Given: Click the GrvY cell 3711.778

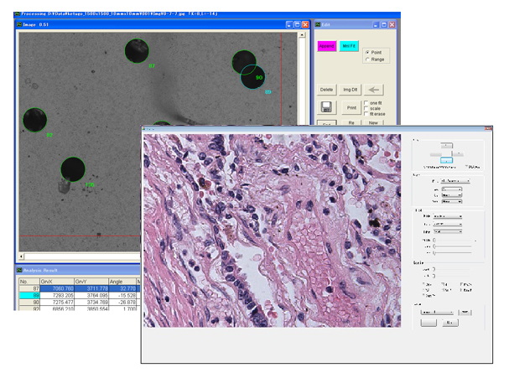Looking at the screenshot, I should [x=91, y=288].
